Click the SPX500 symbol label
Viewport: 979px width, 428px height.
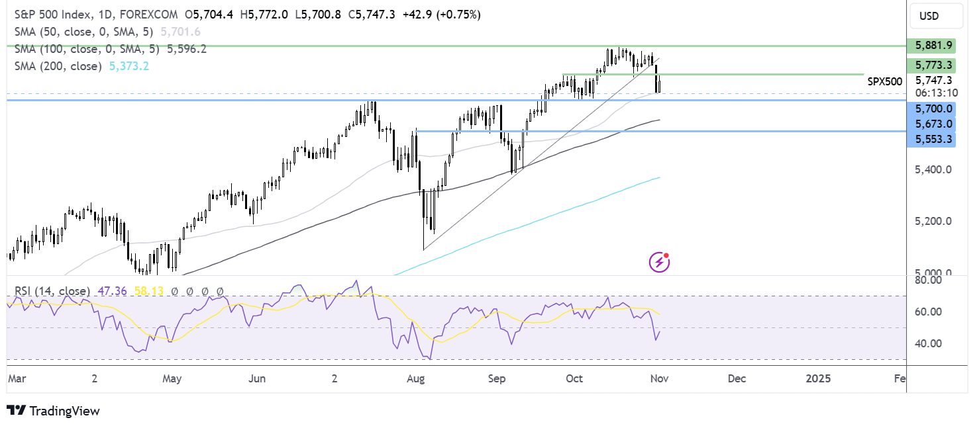click(884, 81)
